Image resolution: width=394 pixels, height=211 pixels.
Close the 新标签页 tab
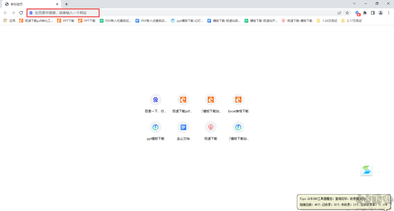pyautogui.click(x=57, y=4)
